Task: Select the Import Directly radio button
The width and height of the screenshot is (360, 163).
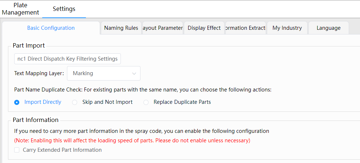Action: coord(16,102)
